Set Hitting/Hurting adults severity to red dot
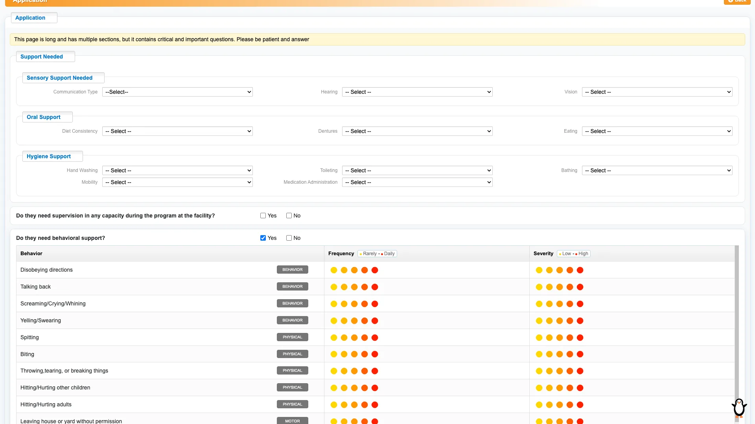The height and width of the screenshot is (424, 755). coord(580,405)
